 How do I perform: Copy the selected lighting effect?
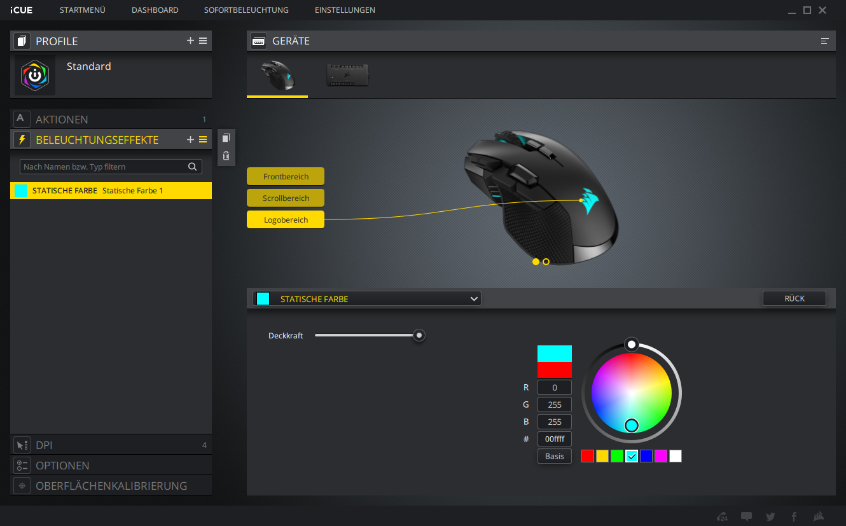pos(226,138)
